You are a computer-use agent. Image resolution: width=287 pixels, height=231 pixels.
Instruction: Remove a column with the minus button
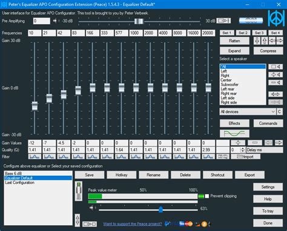[255, 143]
